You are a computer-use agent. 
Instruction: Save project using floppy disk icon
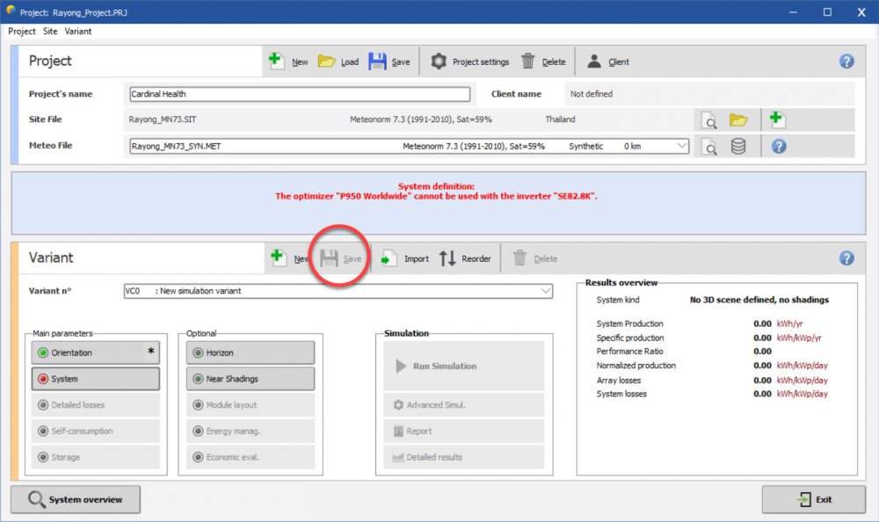click(x=377, y=62)
